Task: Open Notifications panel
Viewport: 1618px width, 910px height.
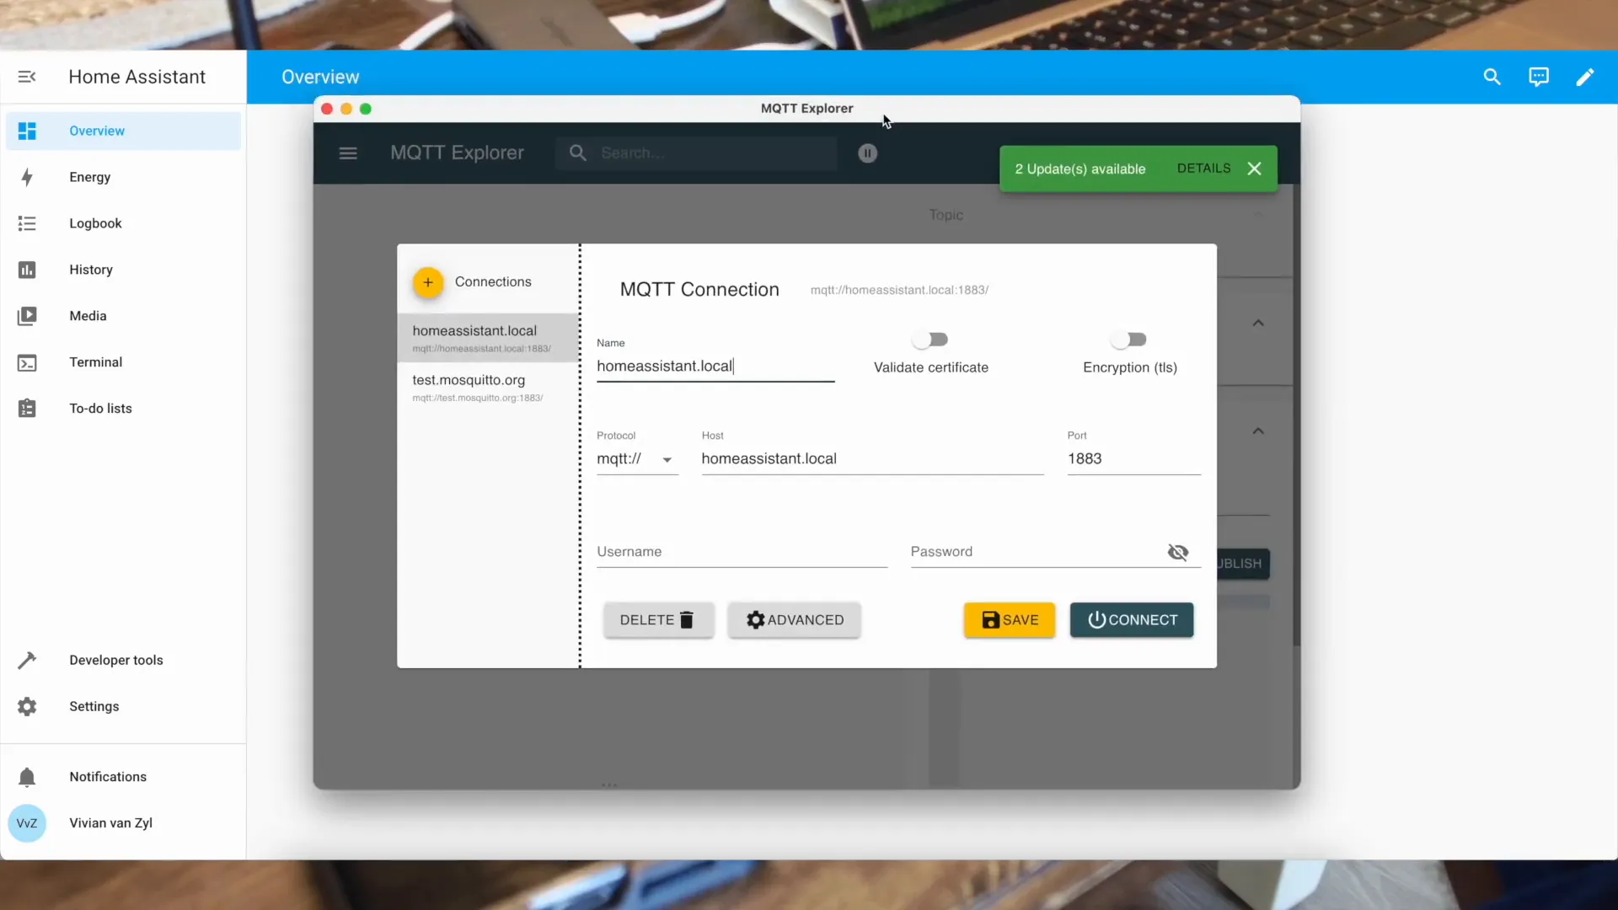Action: [x=123, y=777]
